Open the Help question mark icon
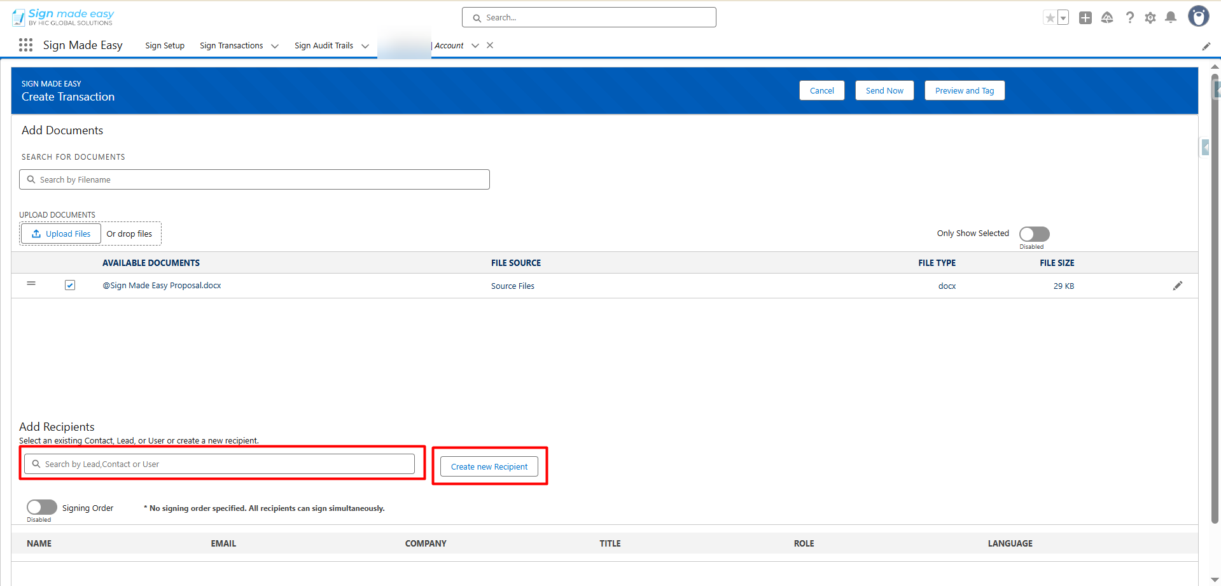This screenshot has height=586, width=1221. coord(1129,18)
